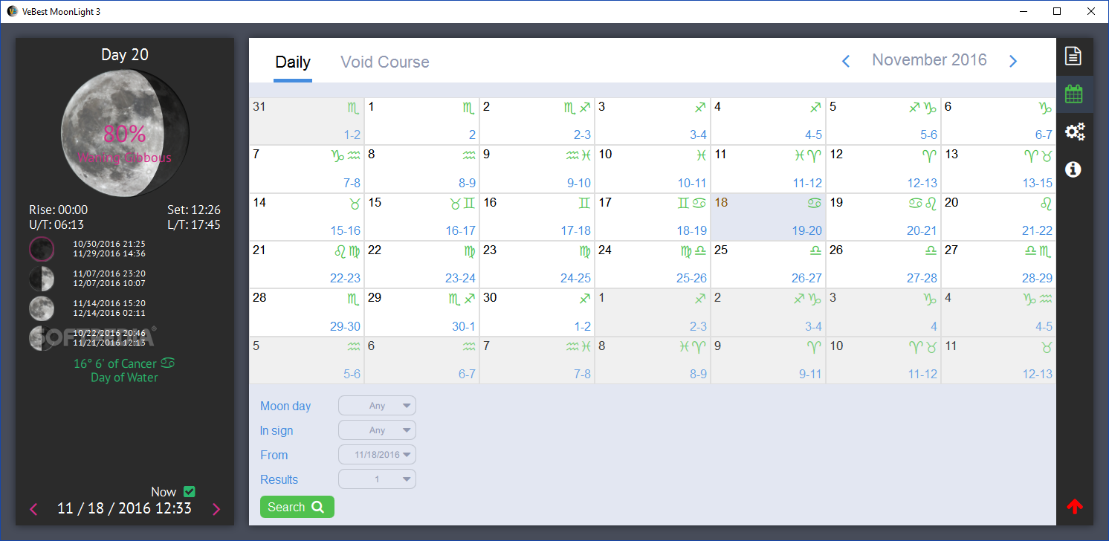This screenshot has width=1109, height=541.
Task: Open the Results count dropdown
Action: pos(377,479)
